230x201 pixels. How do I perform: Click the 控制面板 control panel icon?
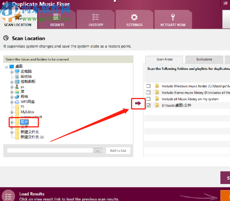pyautogui.click(x=17, y=81)
